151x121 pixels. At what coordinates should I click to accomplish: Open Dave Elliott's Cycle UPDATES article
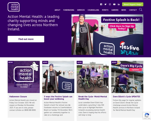[x=126, y=97]
